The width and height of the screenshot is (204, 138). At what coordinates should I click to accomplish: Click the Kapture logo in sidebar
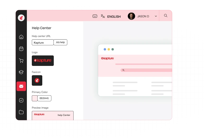(21, 18)
